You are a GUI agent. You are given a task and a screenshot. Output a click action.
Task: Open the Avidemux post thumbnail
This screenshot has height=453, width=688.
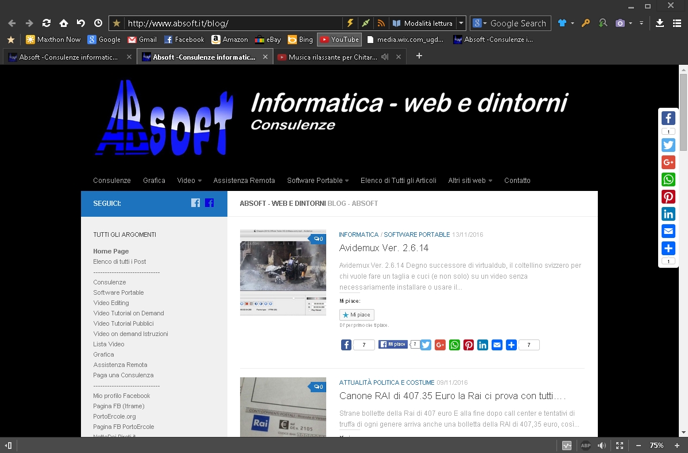pyautogui.click(x=283, y=272)
